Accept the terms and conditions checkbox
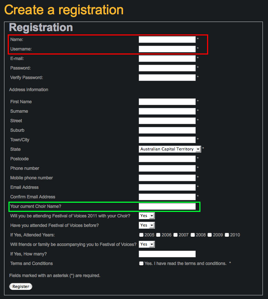The height and width of the screenshot is (299, 268). 141,264
